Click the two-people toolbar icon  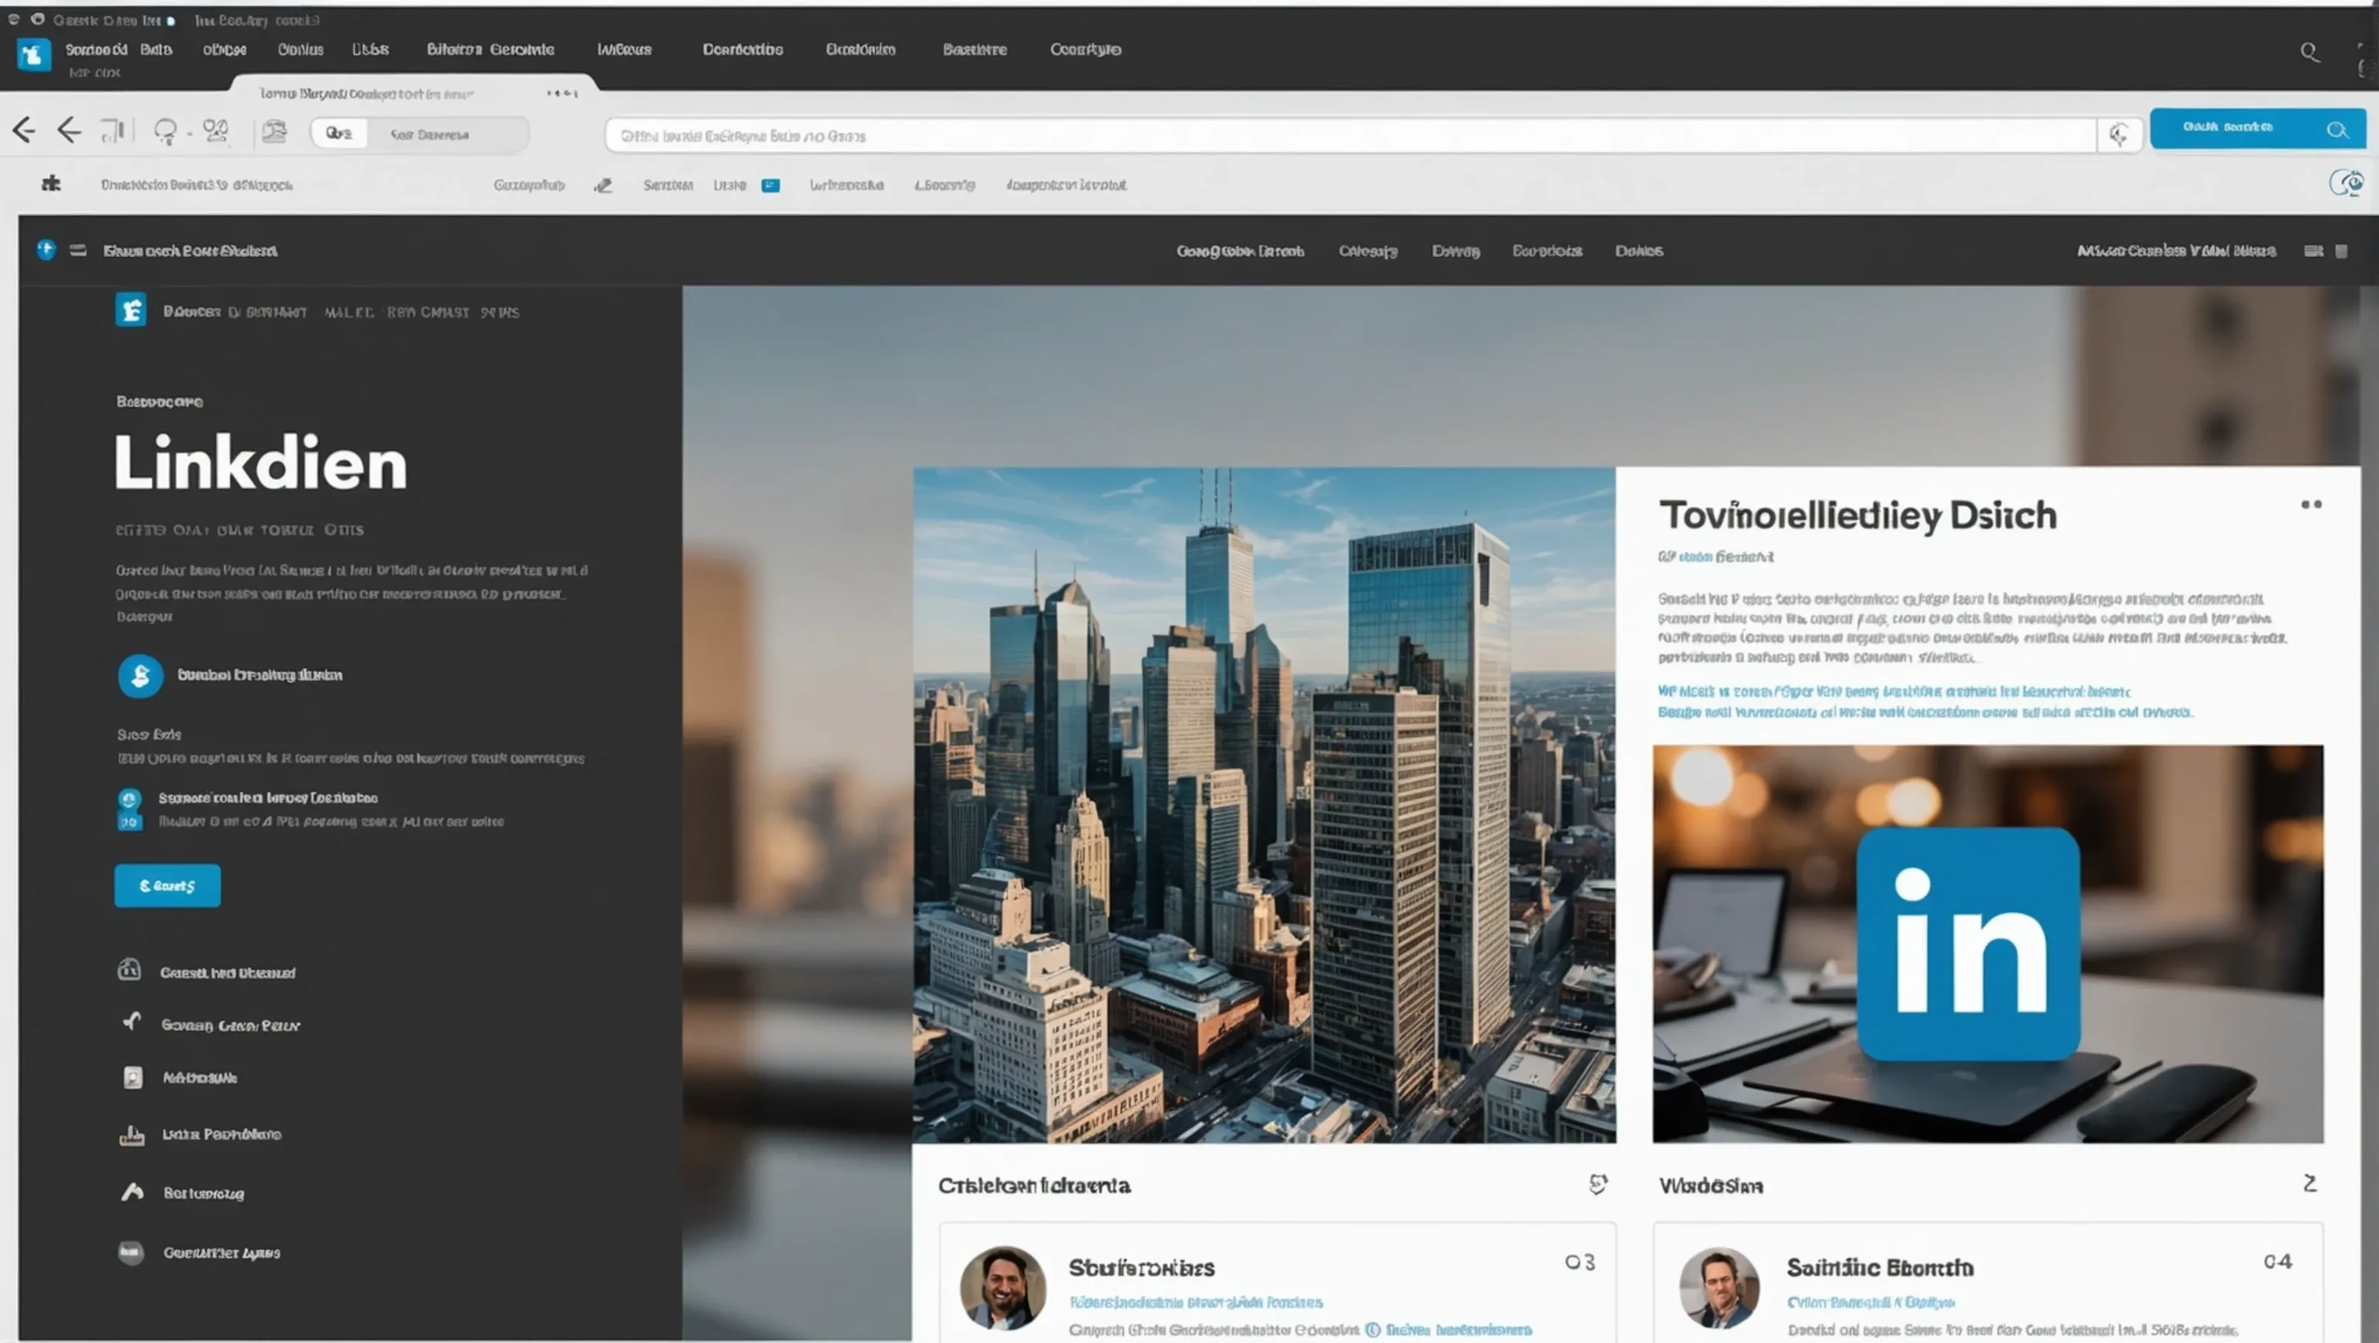(x=216, y=131)
